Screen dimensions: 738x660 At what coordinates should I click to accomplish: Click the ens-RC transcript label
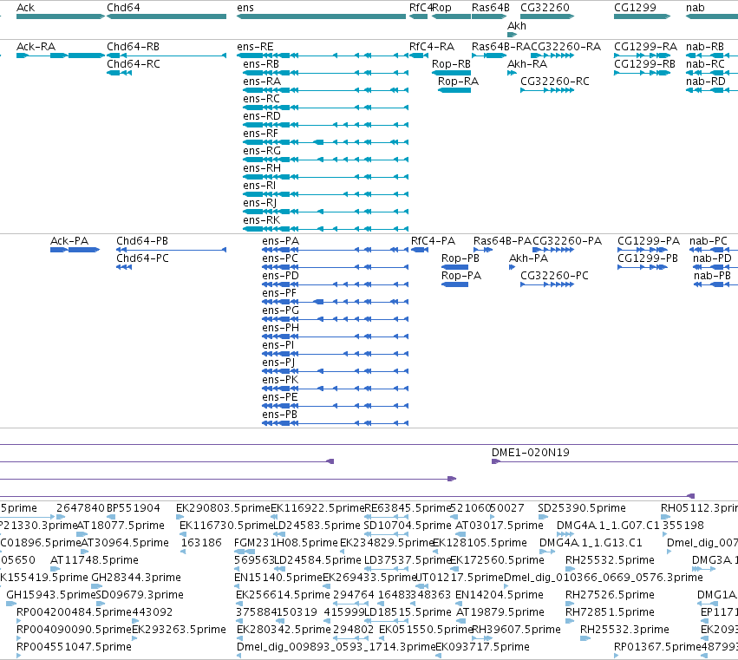(x=261, y=99)
